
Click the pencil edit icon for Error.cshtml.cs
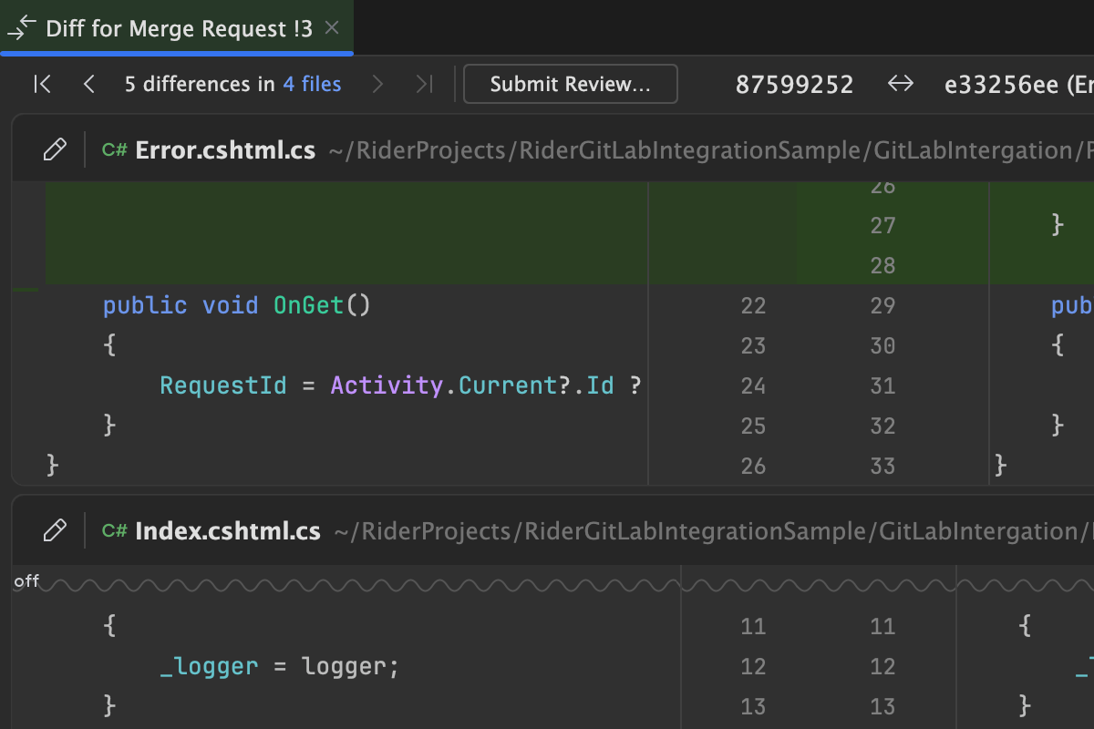coord(55,149)
